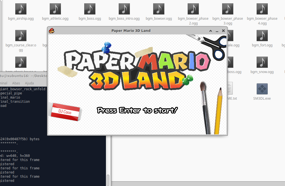285x186 pixels.
Task: Select the bgm_bowser_phase2.ogg file icon
Action: (x=193, y=9)
